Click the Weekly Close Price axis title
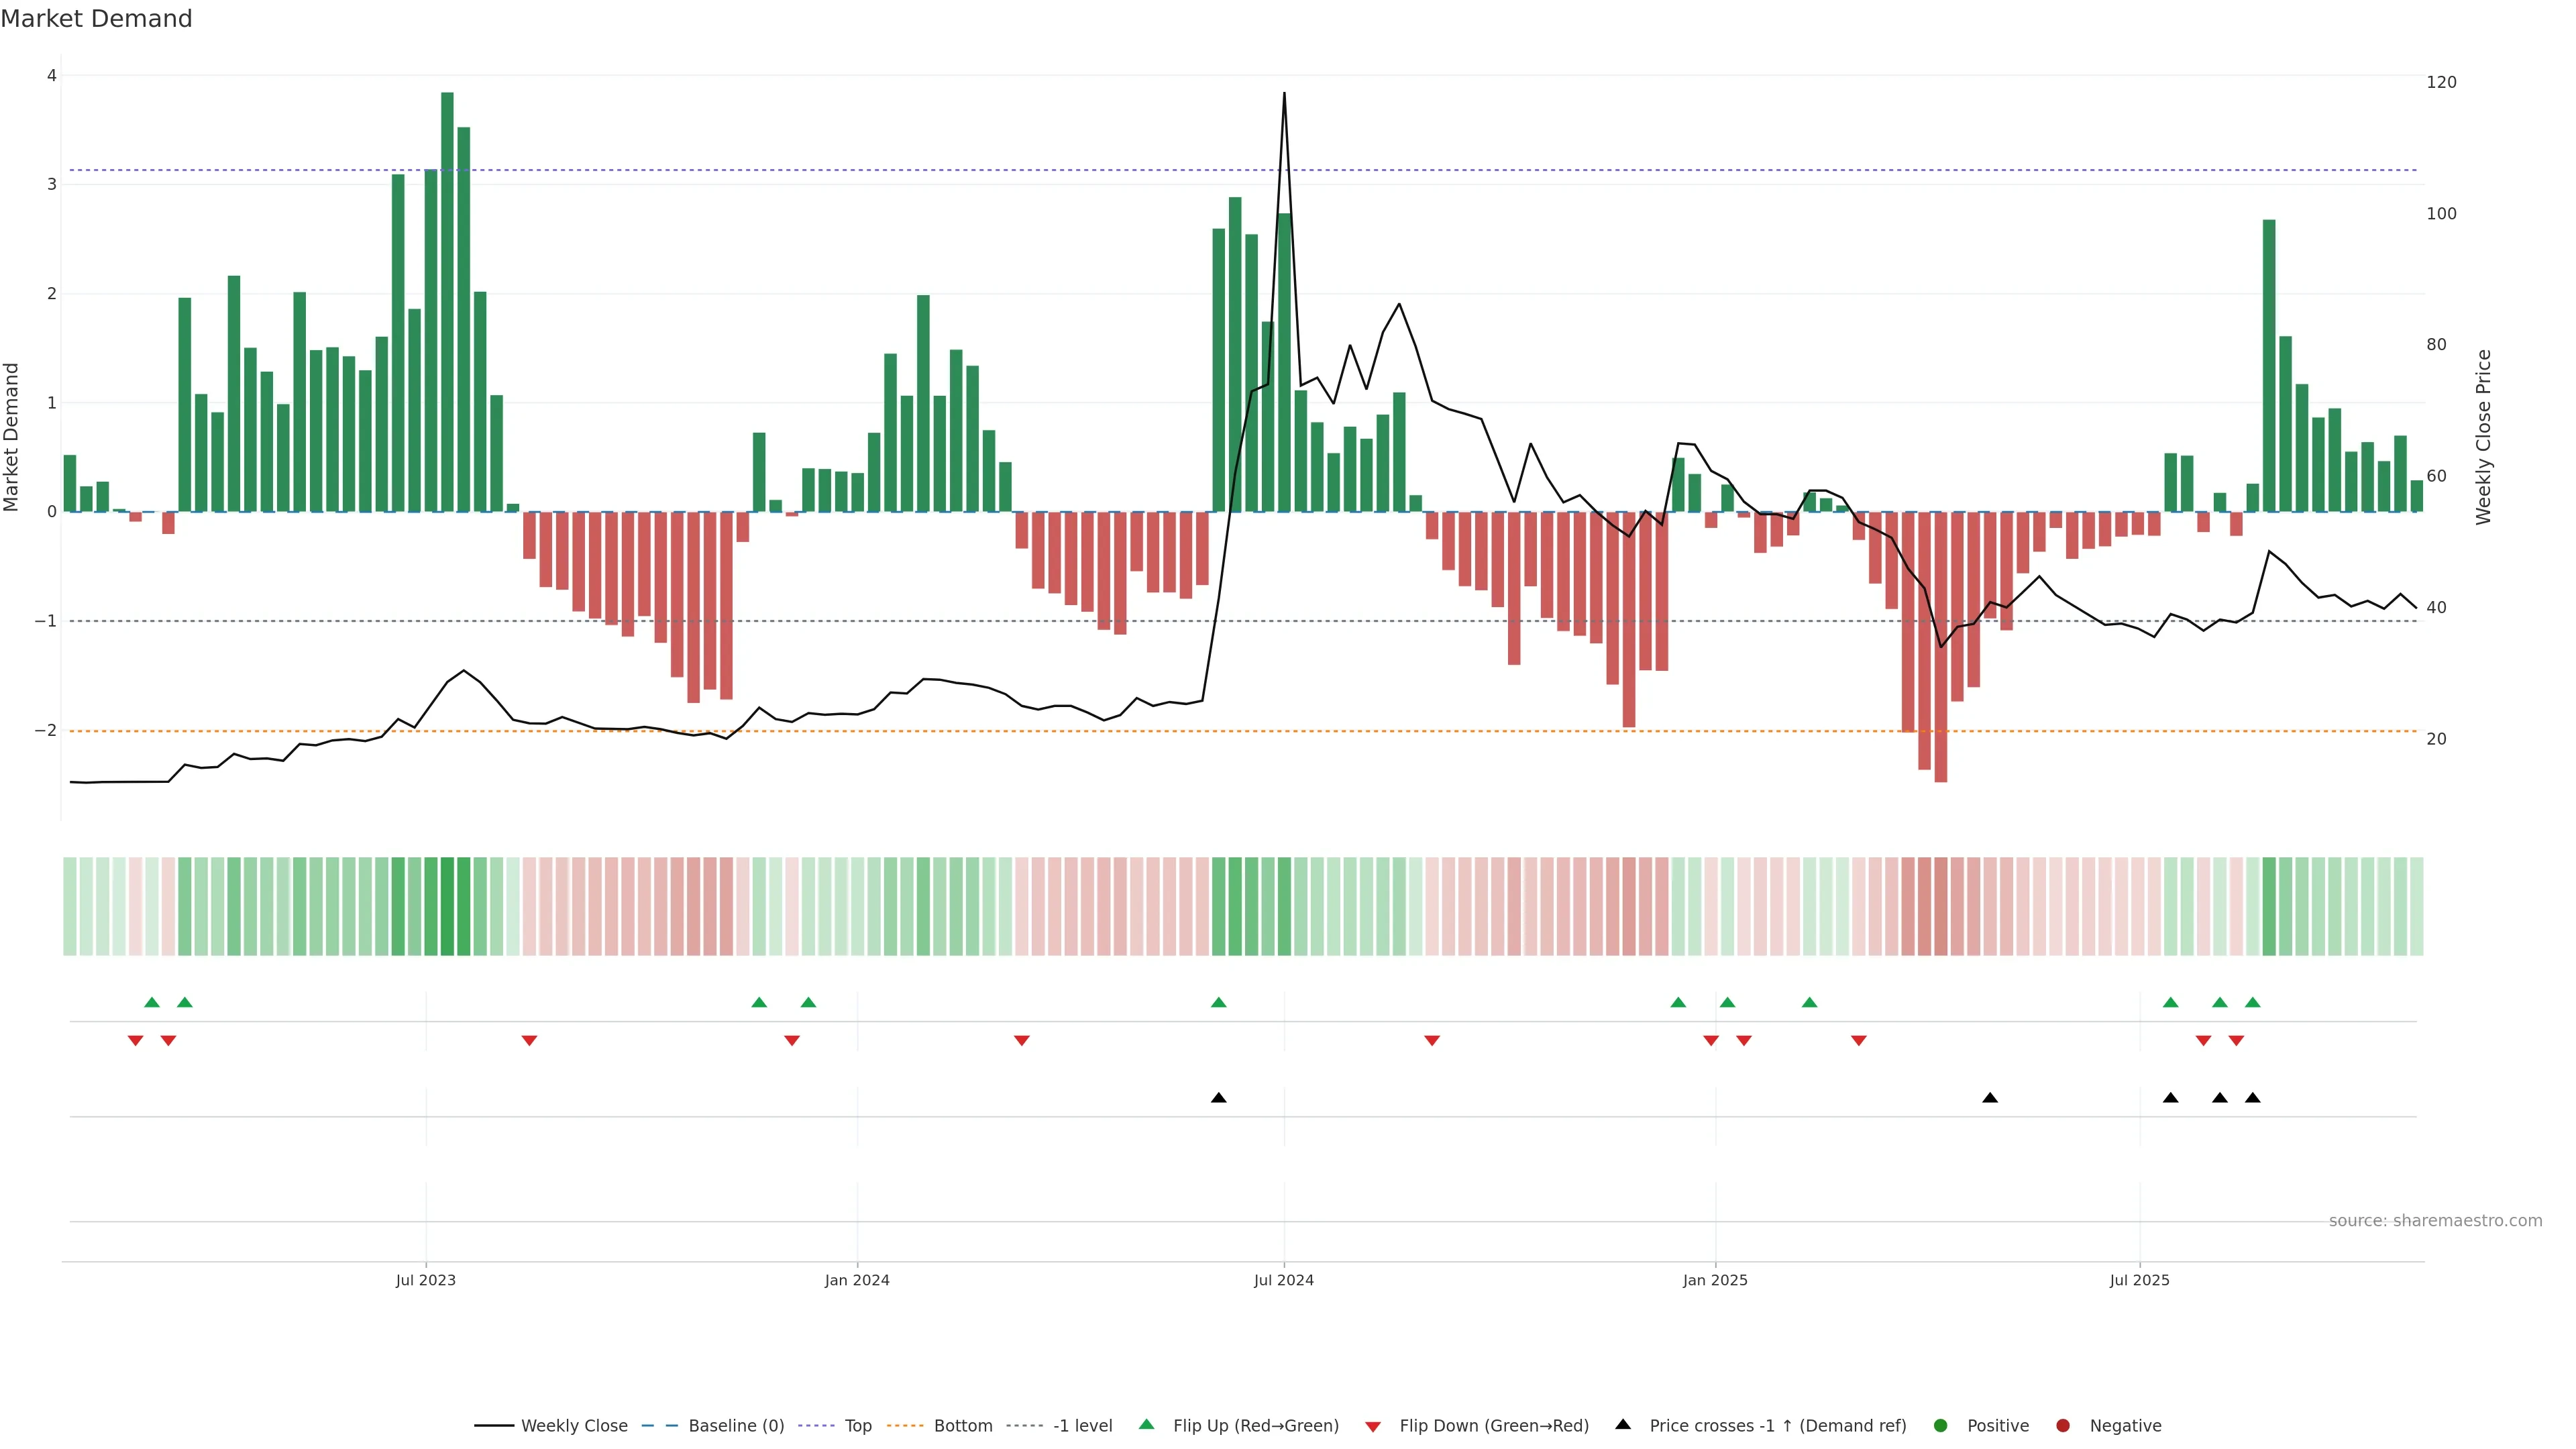The width and height of the screenshot is (2576, 1449). coord(2483,437)
